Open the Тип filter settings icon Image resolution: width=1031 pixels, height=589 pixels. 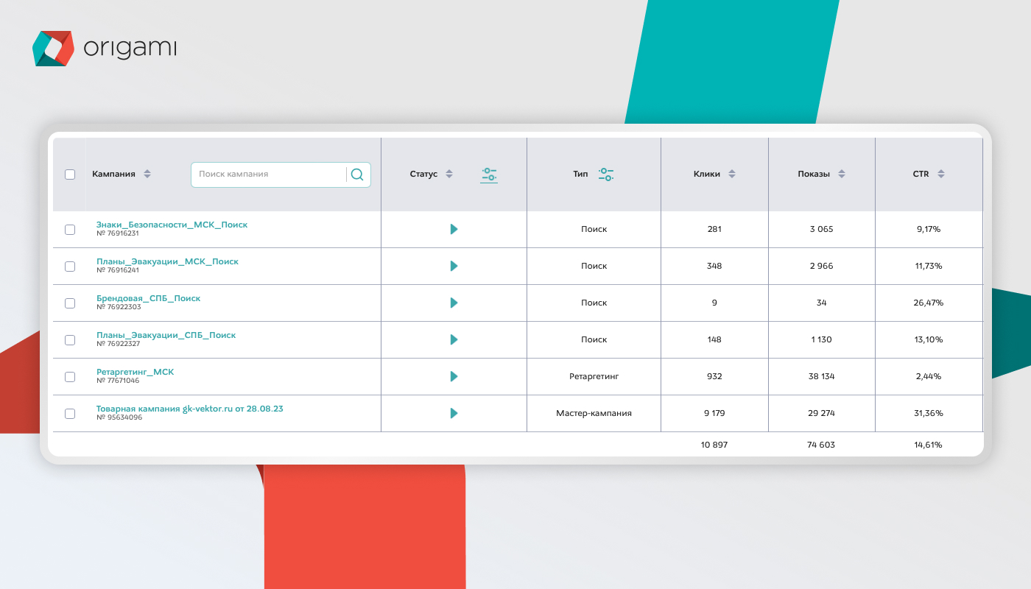coord(605,174)
